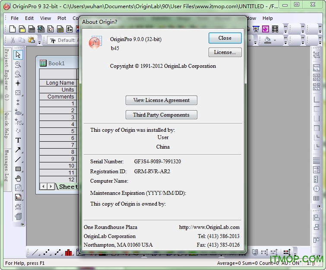326x270 pixels.
Task: Click Third Party Components button
Action: coord(161,115)
